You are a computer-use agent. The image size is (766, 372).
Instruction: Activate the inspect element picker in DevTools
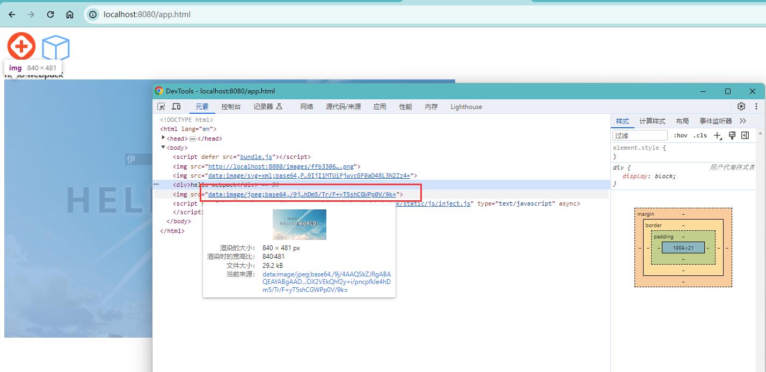tap(161, 106)
